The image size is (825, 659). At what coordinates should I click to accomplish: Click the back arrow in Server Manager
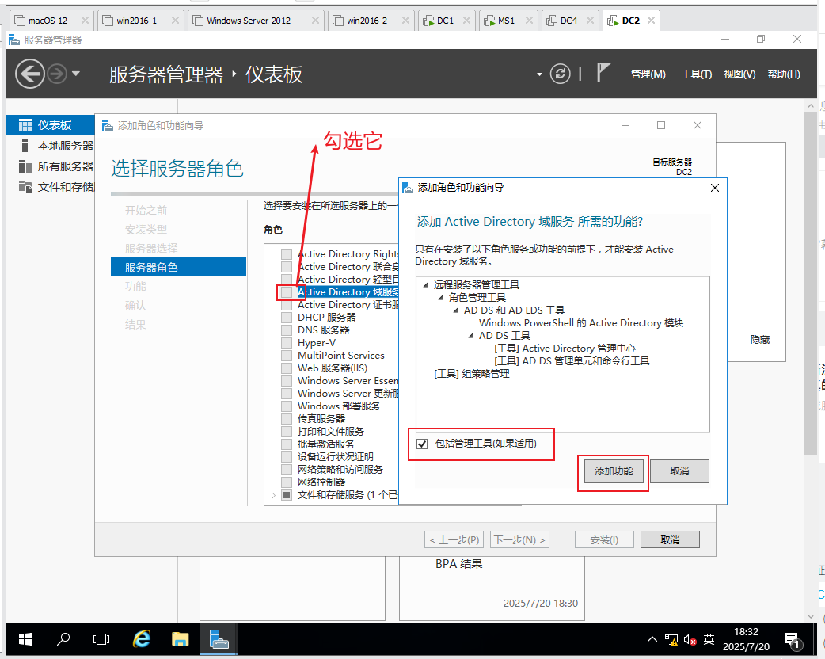(29, 74)
